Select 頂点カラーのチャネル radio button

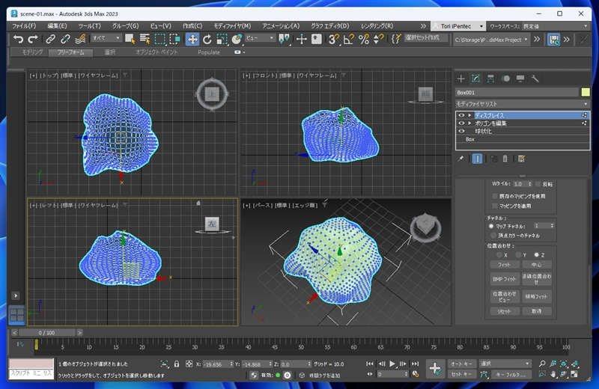tap(493, 236)
